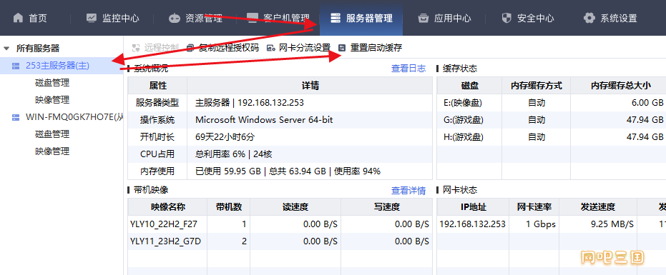
Task: Collapse the 所有服务器 tree arrow
Action: tap(6, 49)
